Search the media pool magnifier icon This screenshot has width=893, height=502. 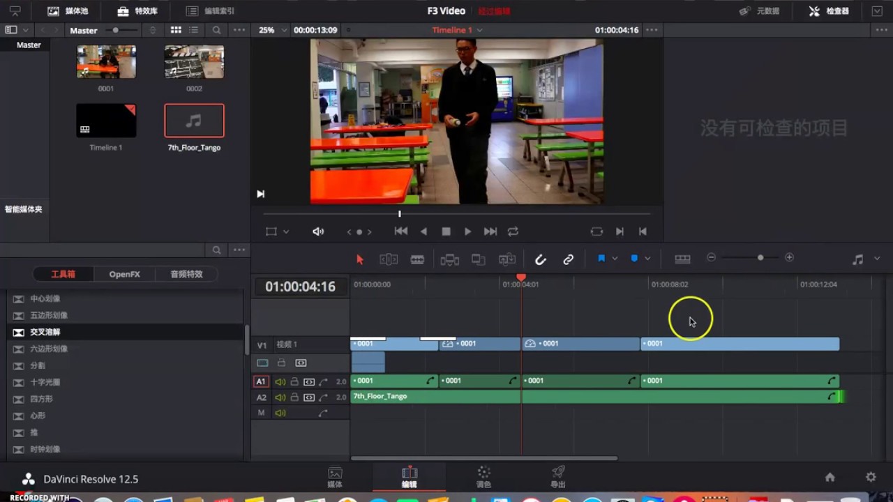[217, 30]
